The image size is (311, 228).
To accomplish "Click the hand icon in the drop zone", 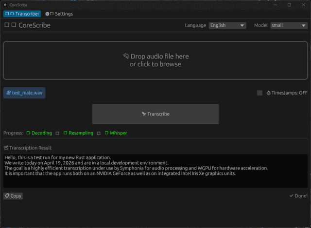I will coord(126,56).
